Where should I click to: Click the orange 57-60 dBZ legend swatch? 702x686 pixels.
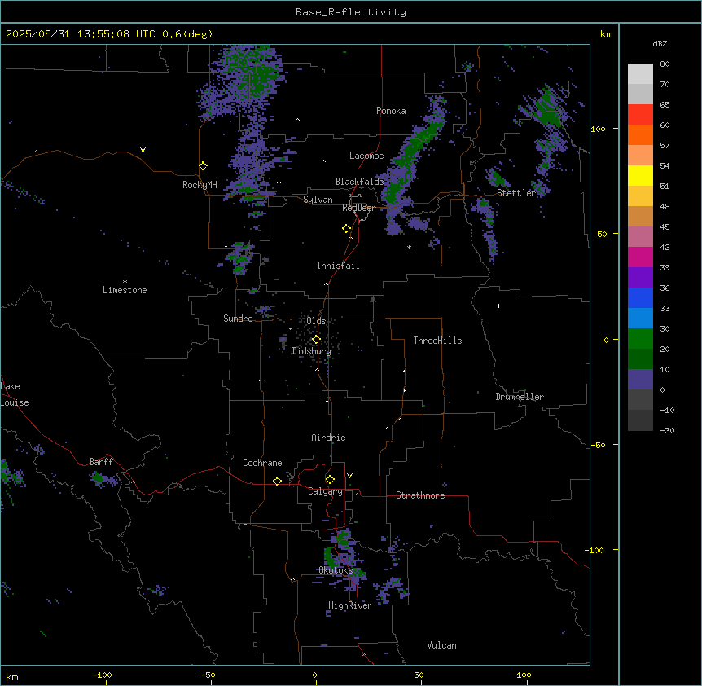(640, 135)
